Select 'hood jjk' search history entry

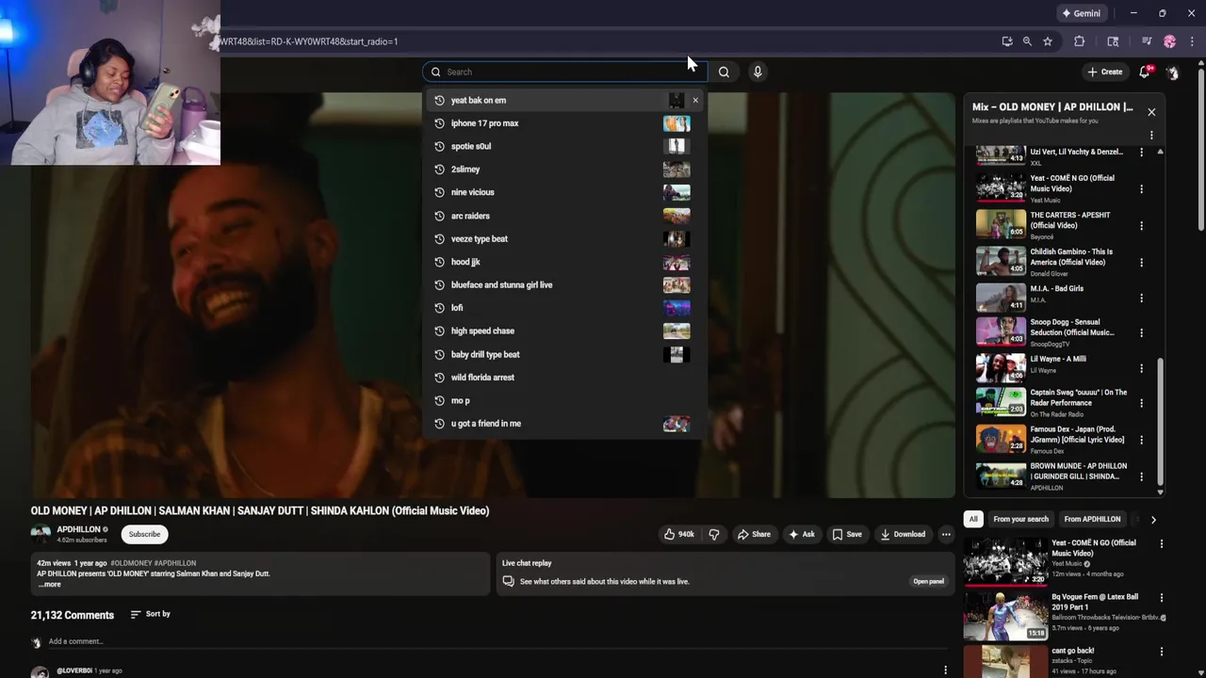click(x=564, y=262)
